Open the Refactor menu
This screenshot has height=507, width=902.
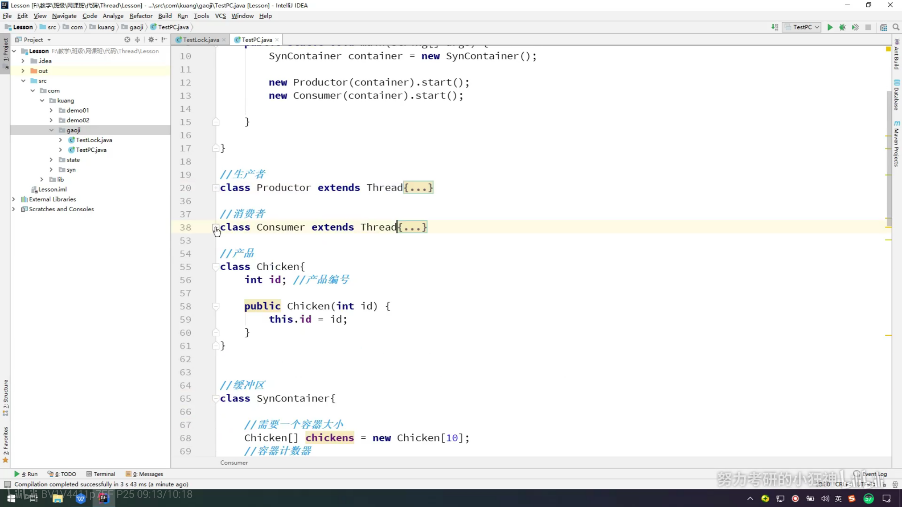tap(140, 16)
